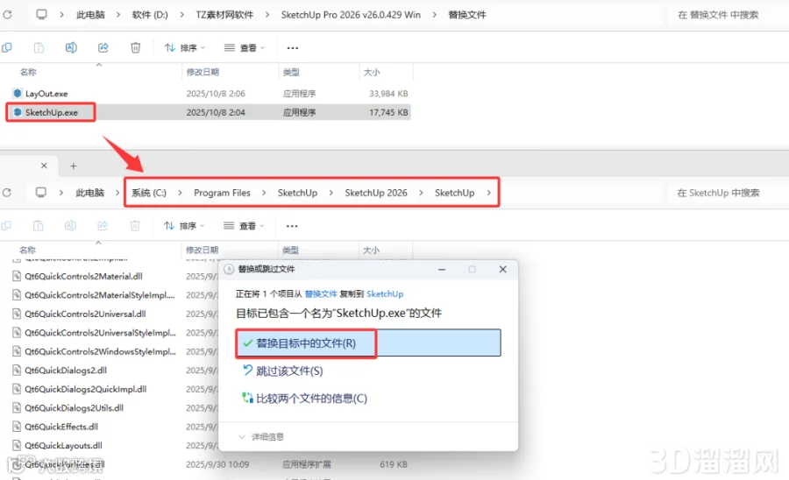Open the upper 查看 view dropdown
The height and width of the screenshot is (480, 789).
(x=245, y=48)
